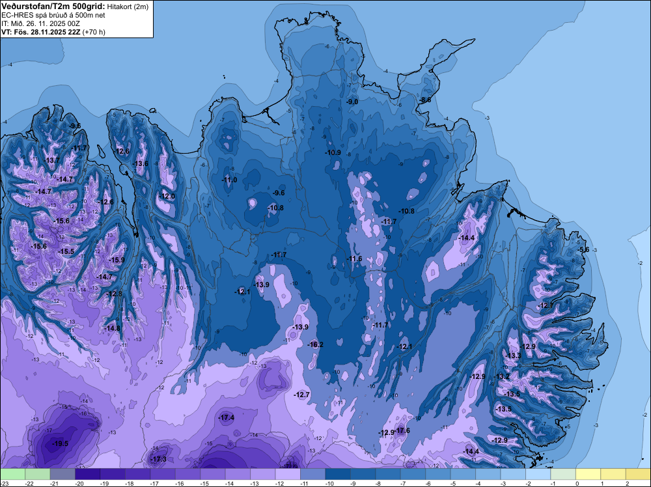Click the '(+70 h)' forecast lead text
Screen dimensions: 651x487
pyautogui.click(x=94, y=31)
